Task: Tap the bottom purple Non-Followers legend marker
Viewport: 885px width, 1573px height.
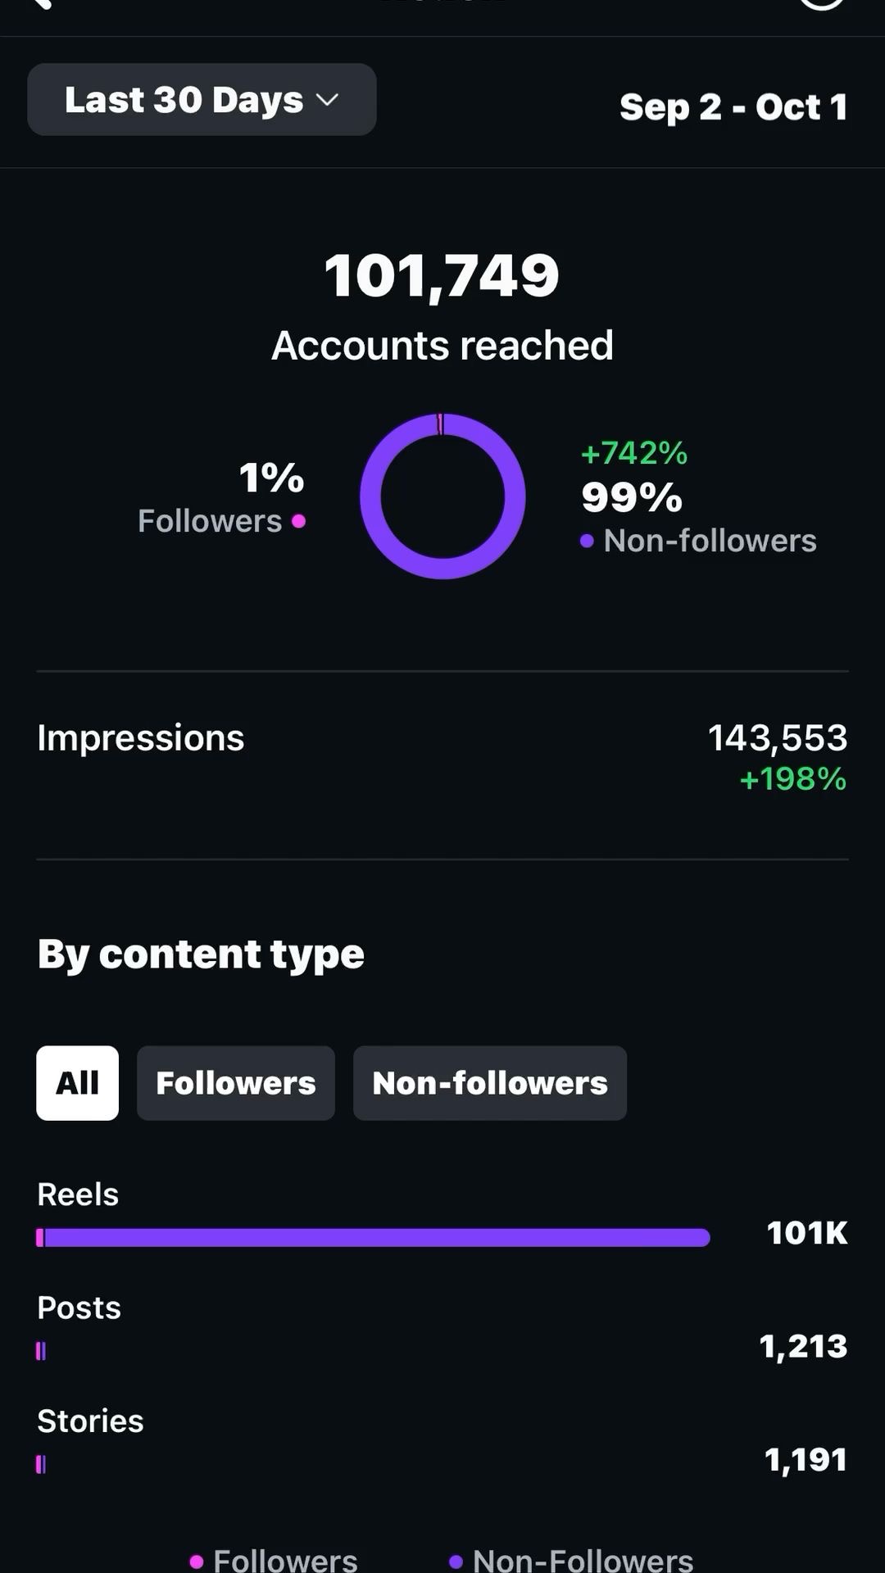Action: tap(456, 1562)
